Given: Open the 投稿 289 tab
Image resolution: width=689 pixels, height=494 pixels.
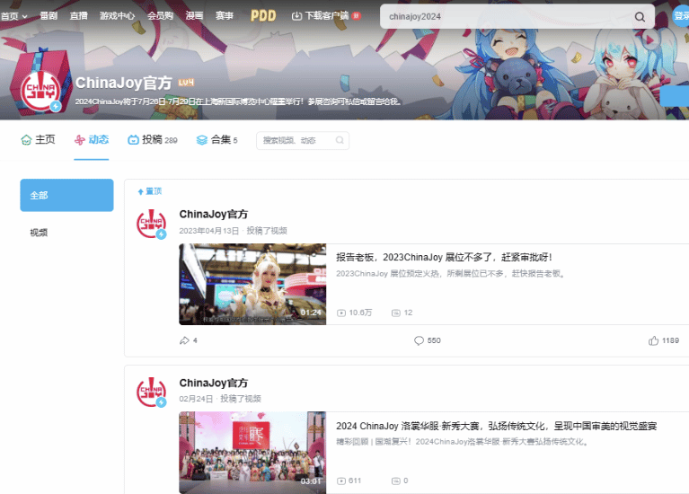Looking at the screenshot, I should pos(153,140).
